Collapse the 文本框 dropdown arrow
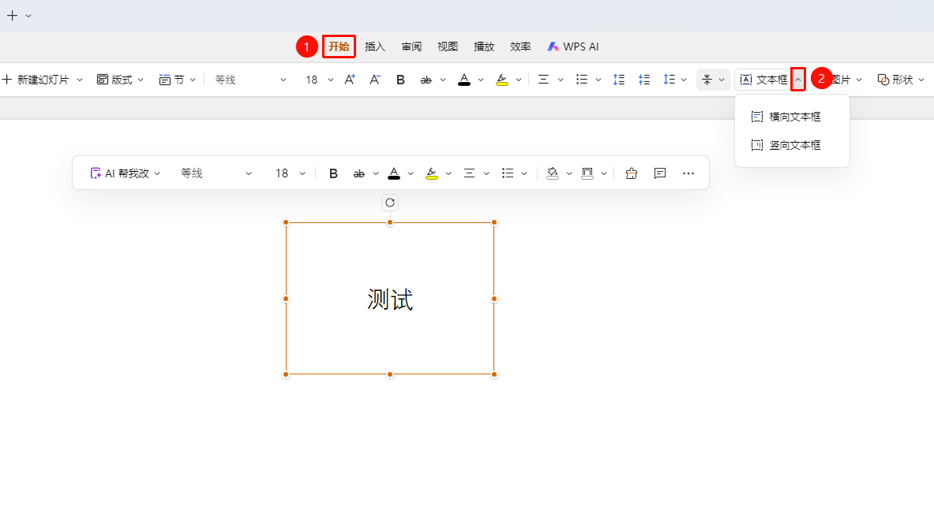Viewport: 934px width, 506px height. (798, 80)
